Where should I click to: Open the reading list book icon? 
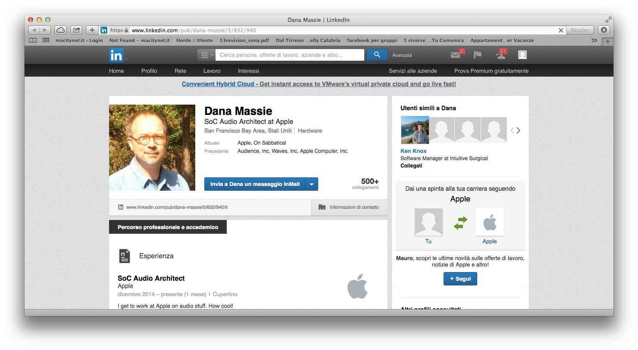pos(33,40)
